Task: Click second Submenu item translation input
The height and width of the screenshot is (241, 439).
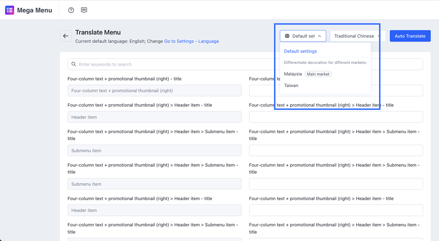Action: coord(336,184)
